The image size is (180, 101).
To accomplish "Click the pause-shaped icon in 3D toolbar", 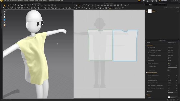I will (55, 6).
